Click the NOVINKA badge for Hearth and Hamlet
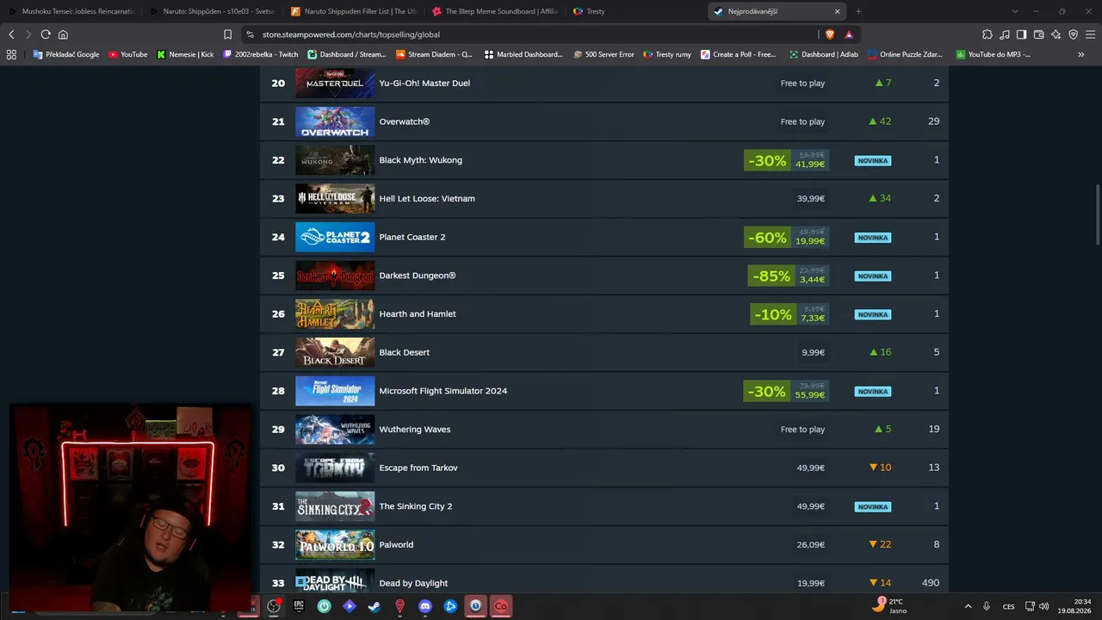The height and width of the screenshot is (620, 1102). tap(873, 314)
